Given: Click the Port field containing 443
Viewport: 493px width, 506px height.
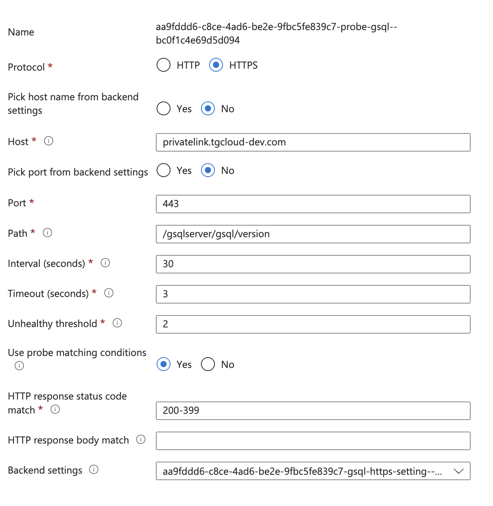Looking at the screenshot, I should click(313, 204).
